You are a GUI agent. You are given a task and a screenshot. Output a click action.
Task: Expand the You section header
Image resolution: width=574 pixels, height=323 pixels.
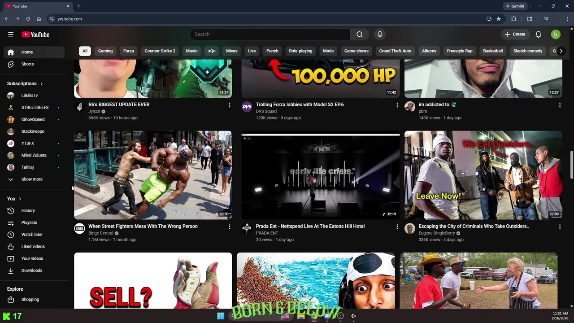tap(14, 199)
